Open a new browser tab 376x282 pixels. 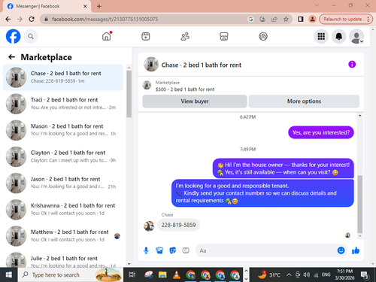(x=99, y=6)
